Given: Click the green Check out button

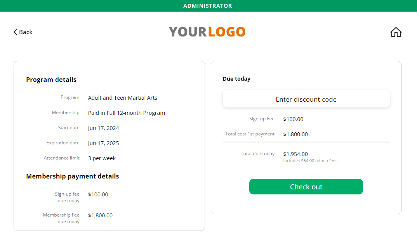Looking at the screenshot, I should point(306,187).
